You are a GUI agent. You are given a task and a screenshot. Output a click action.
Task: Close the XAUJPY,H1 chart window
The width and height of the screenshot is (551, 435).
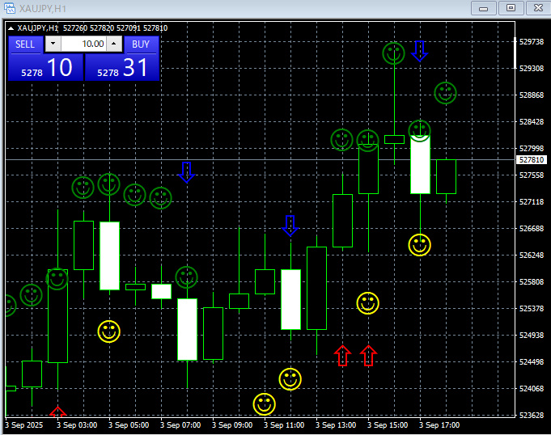(538, 8)
